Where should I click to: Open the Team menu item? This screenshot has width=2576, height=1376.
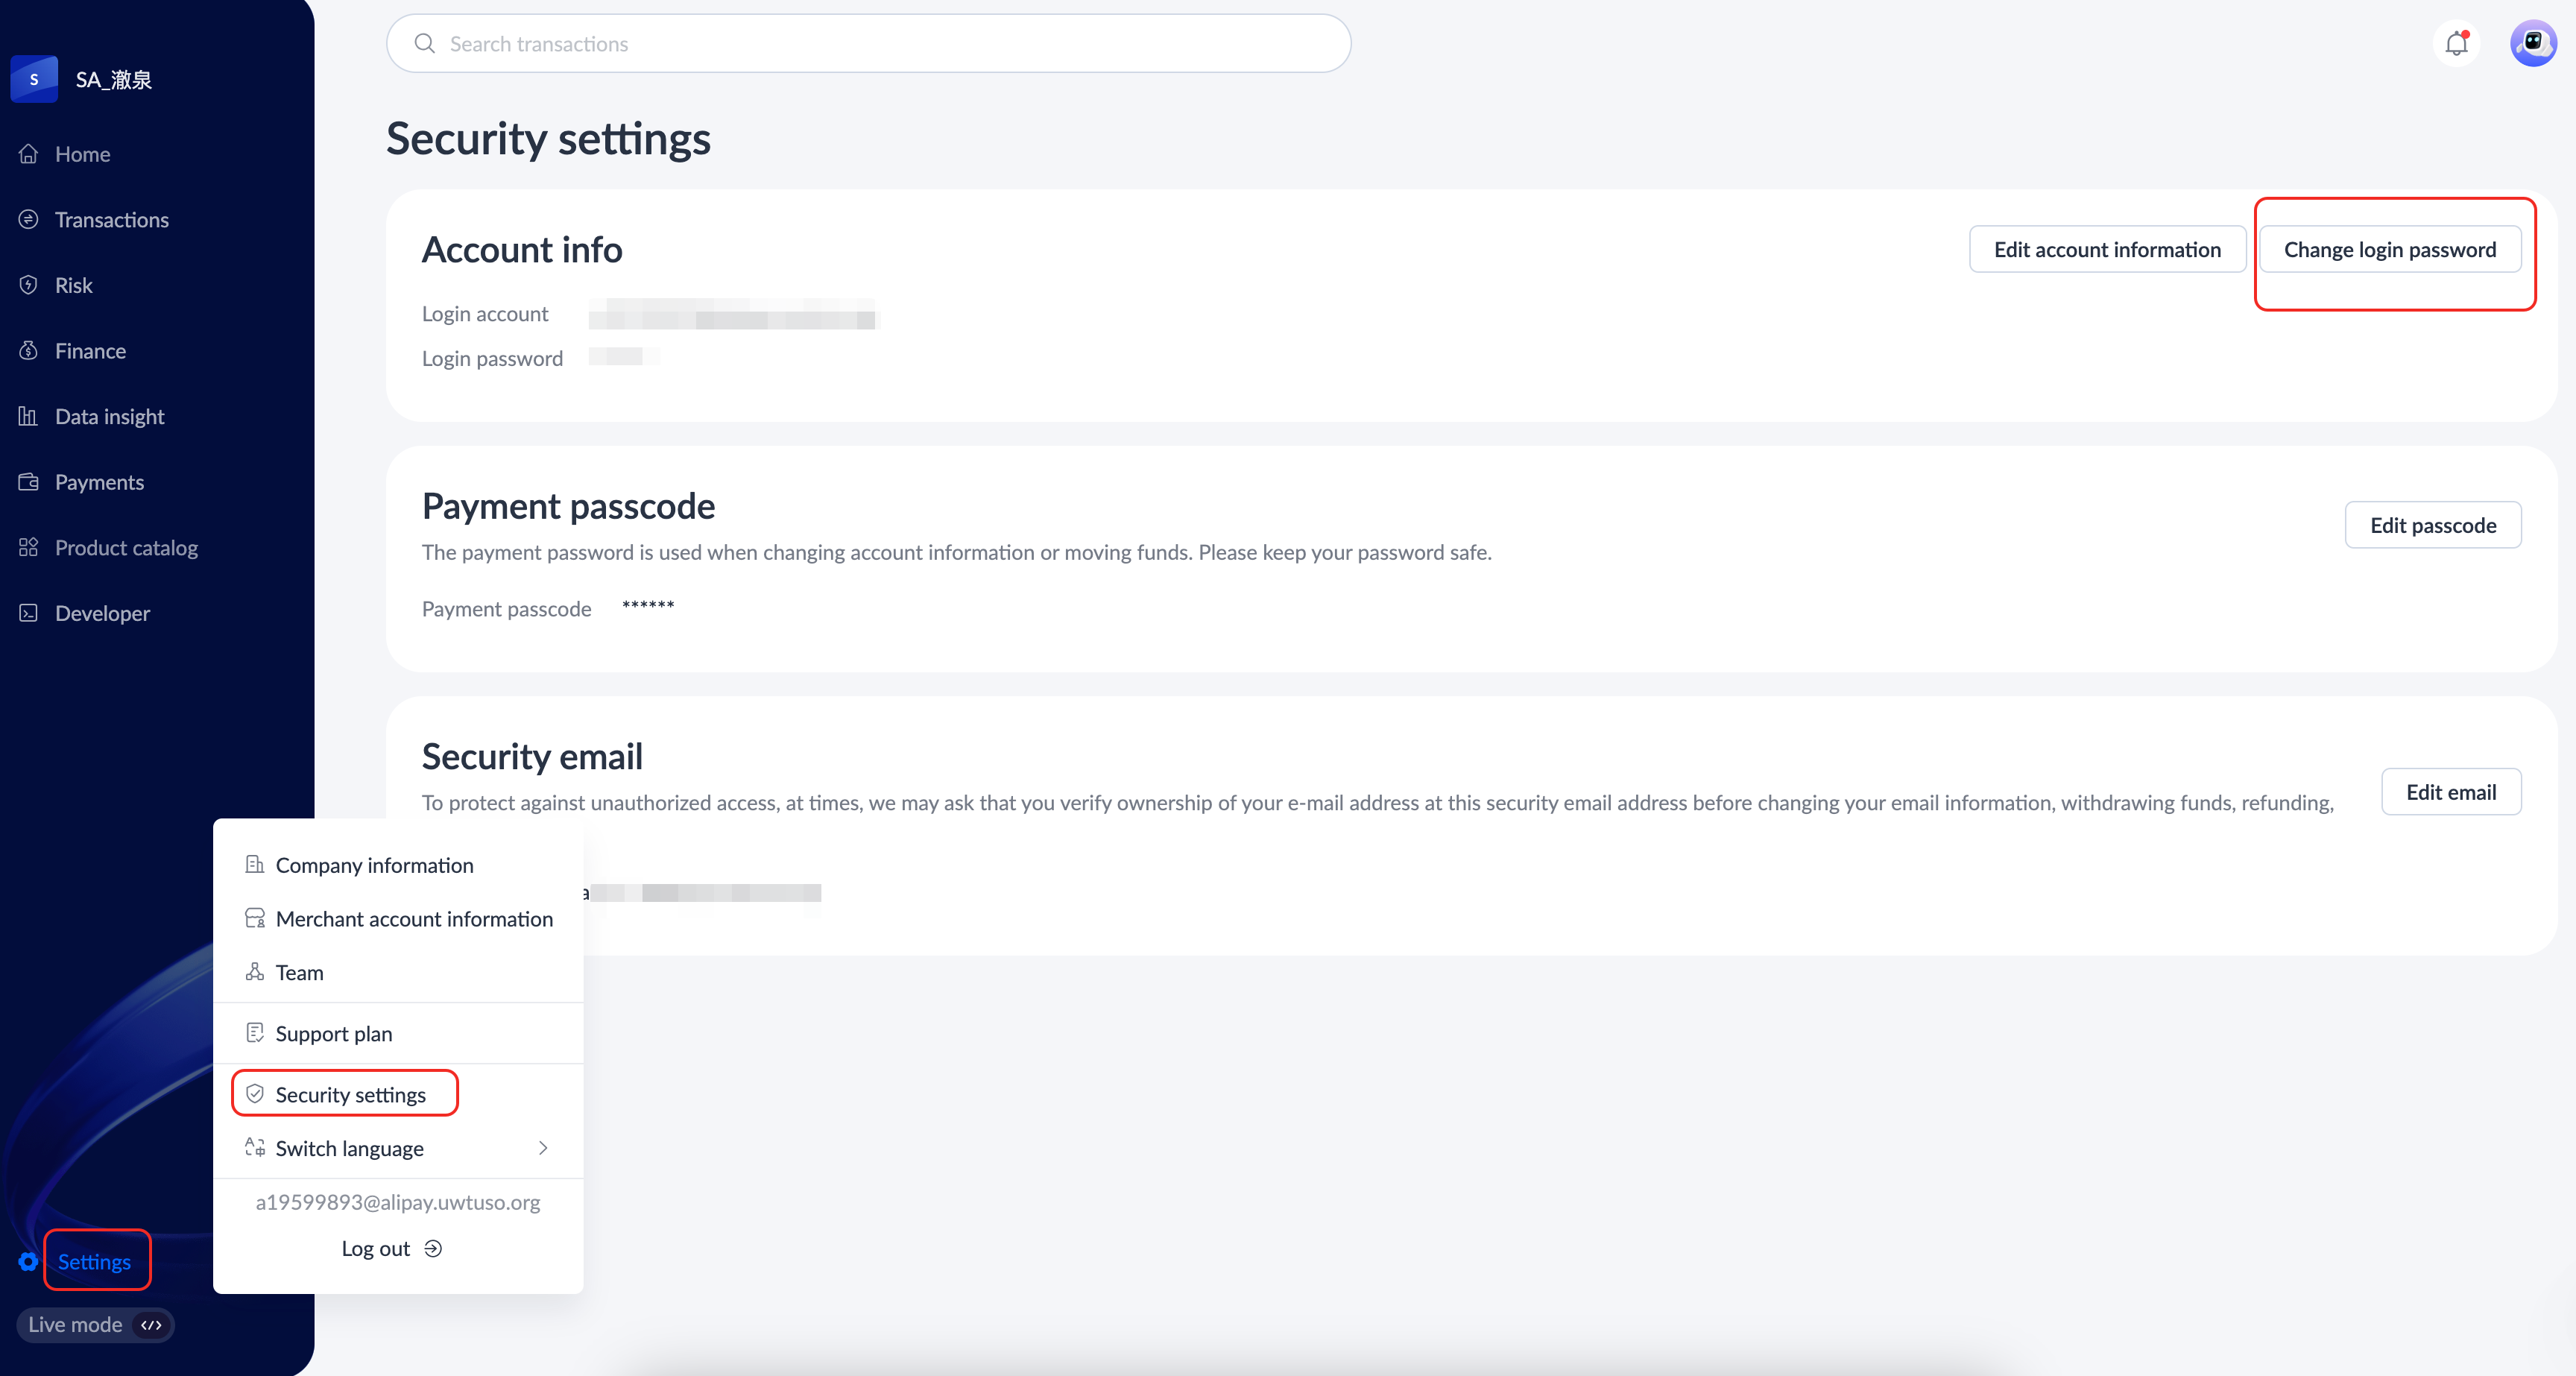(299, 972)
